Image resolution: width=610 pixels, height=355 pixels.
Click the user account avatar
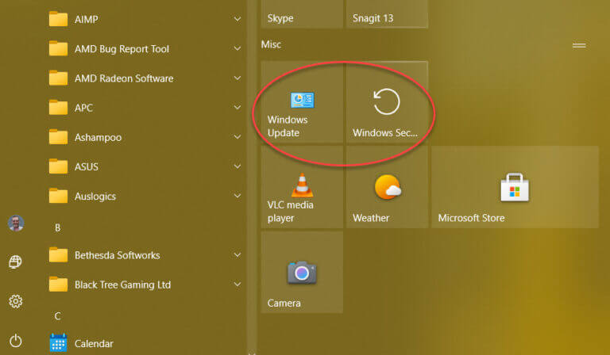[16, 223]
